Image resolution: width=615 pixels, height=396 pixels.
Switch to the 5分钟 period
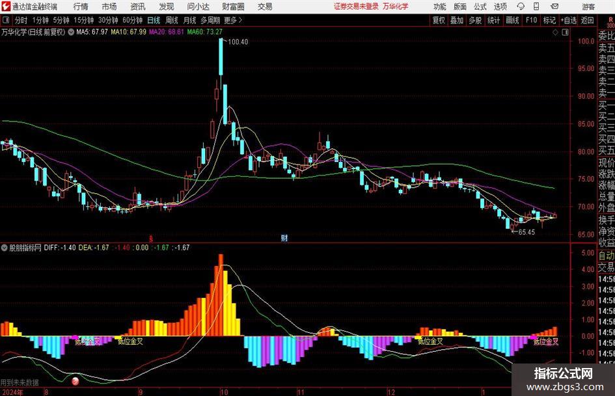click(61, 20)
